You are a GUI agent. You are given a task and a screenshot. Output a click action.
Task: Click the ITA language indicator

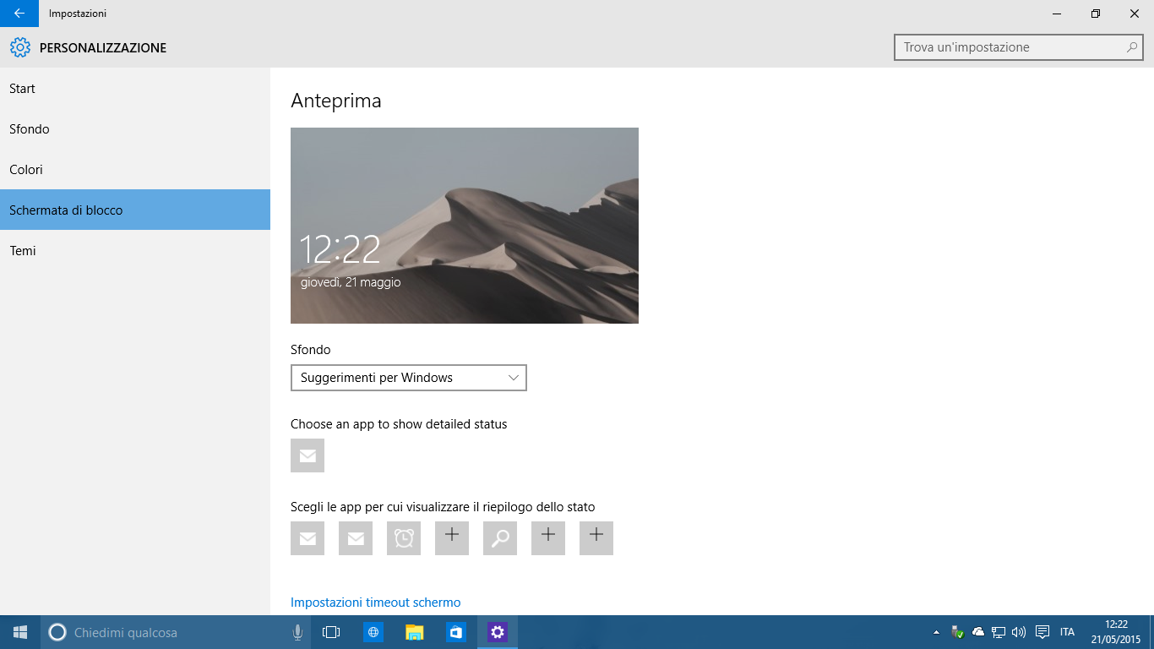(x=1068, y=632)
